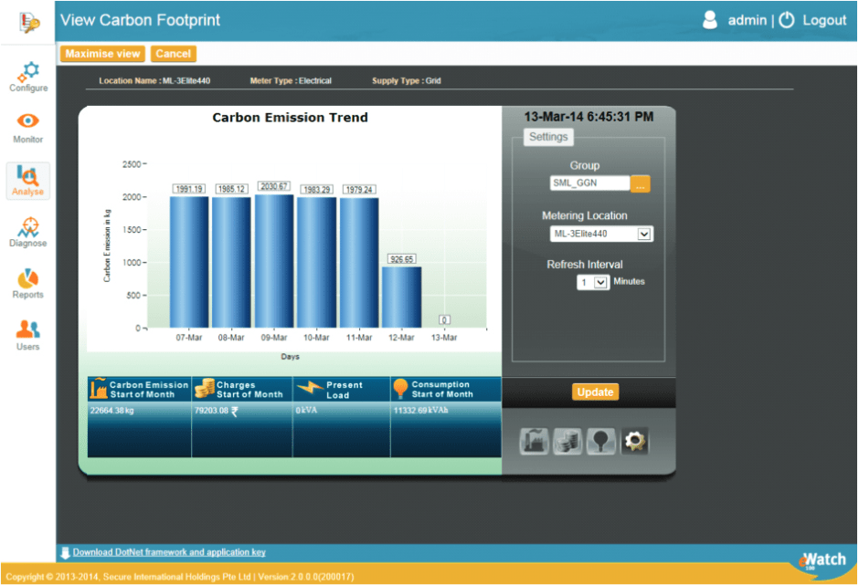Click the light bulb consumption widget icon
859x585 pixels.
point(600,442)
